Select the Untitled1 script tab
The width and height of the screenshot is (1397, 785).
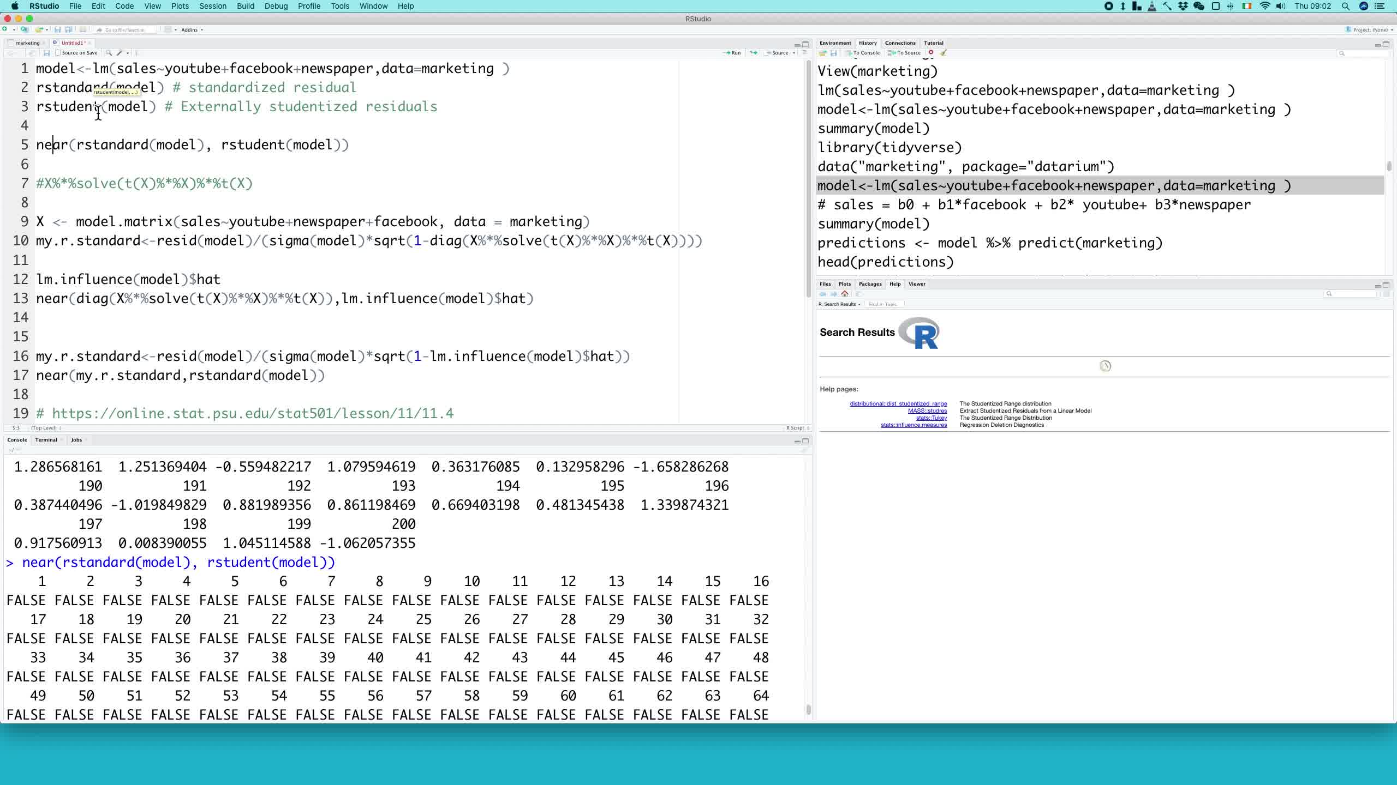72,43
